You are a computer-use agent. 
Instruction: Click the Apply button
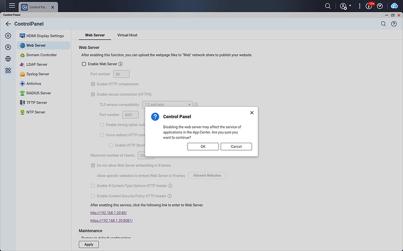[x=89, y=245]
